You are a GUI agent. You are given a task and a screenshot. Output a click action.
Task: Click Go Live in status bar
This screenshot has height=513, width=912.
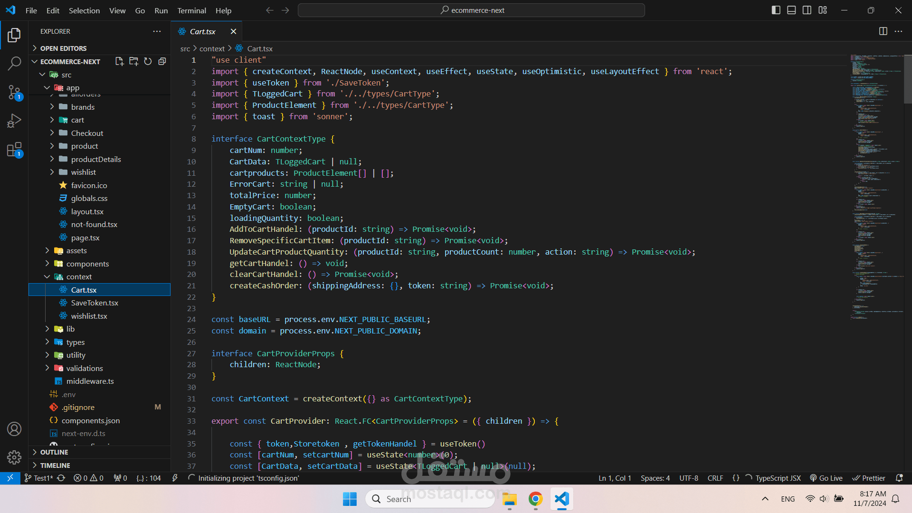826,478
